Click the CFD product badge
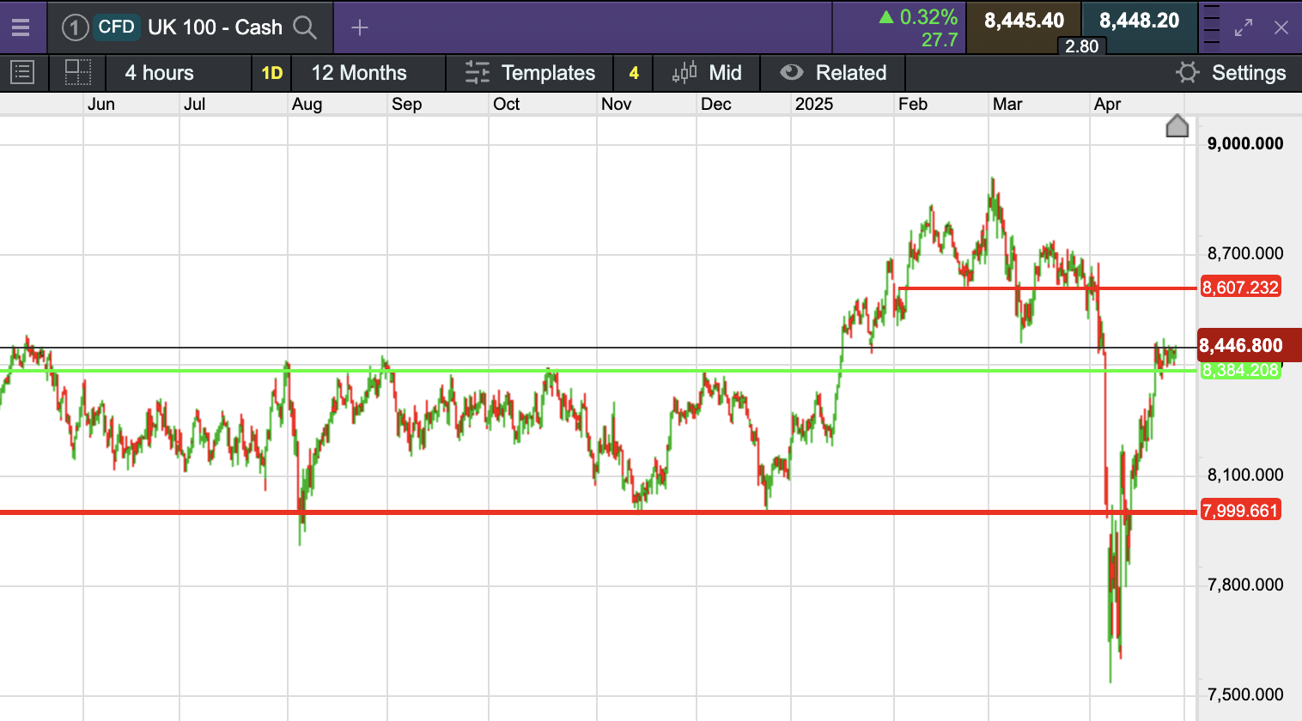Screen dimensions: 1302x721 click(116, 27)
